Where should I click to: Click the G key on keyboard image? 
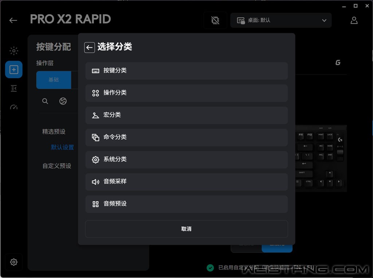click(340, 140)
